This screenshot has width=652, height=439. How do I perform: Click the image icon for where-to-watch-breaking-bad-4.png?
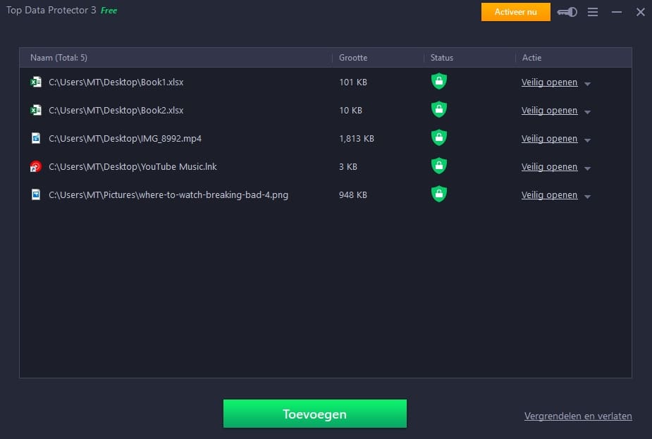pos(36,194)
